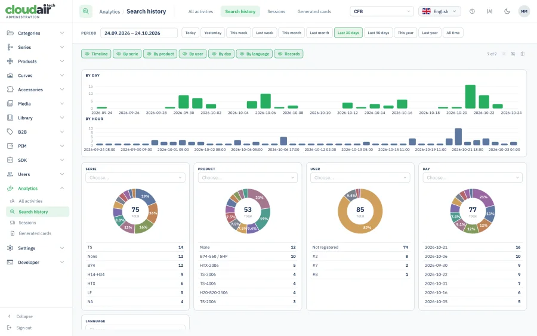Click the Settings gear icon in sidebar
Image resolution: width=537 pixels, height=336 pixels.
click(x=10, y=248)
